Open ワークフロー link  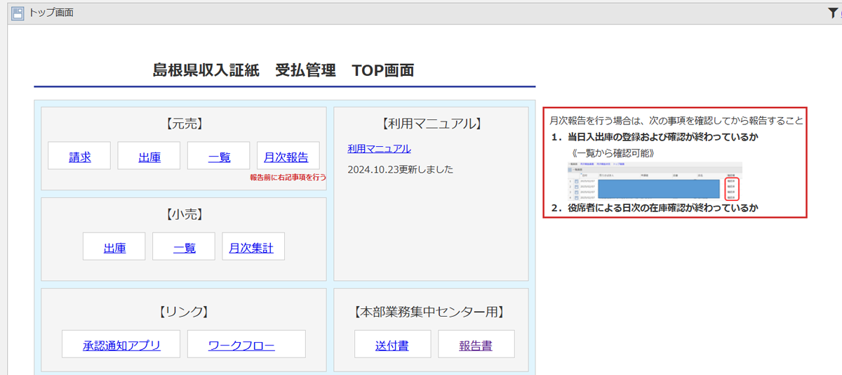(x=246, y=344)
